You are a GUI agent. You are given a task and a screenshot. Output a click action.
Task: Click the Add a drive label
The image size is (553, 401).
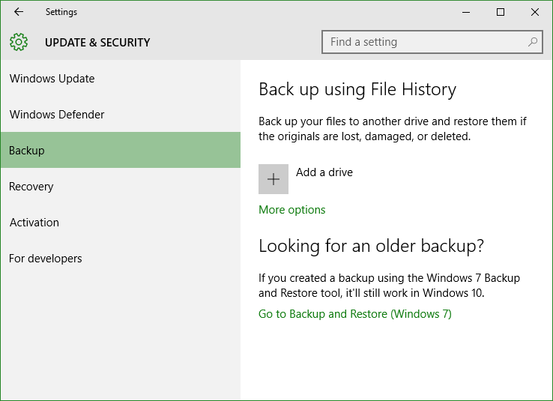324,172
